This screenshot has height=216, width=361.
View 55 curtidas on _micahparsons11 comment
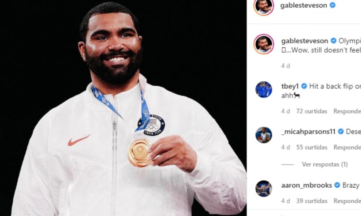point(312,147)
